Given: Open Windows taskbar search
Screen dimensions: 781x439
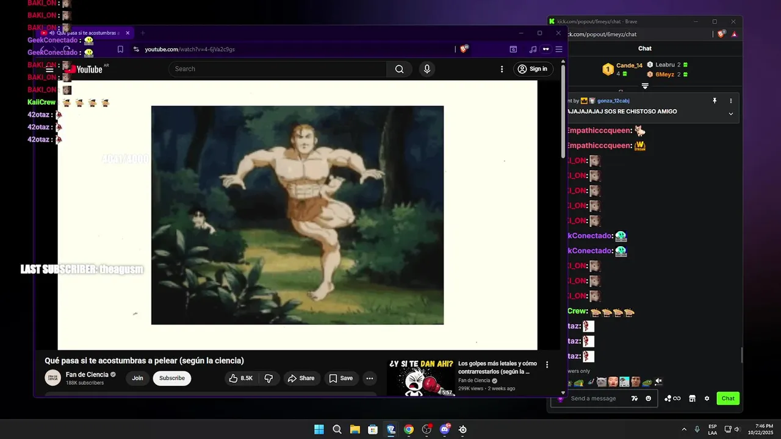Looking at the screenshot, I should point(337,429).
